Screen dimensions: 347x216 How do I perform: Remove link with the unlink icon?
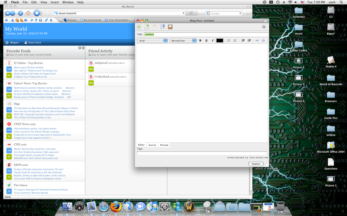263,40
